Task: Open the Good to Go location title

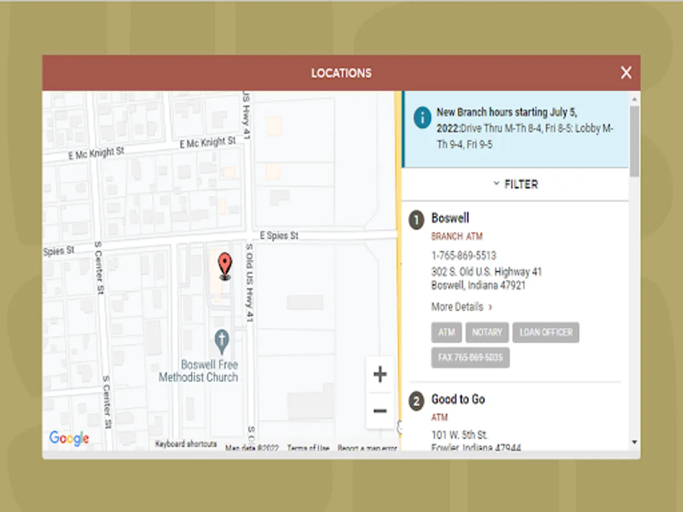Action: click(458, 399)
